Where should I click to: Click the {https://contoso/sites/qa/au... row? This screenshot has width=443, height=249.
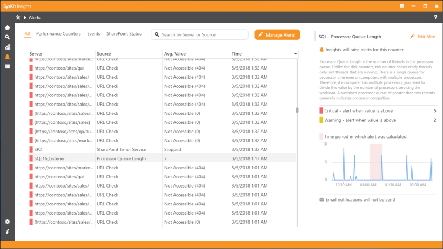point(162,132)
